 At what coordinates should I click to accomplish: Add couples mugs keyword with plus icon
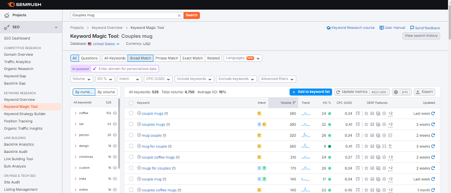pos(139,124)
